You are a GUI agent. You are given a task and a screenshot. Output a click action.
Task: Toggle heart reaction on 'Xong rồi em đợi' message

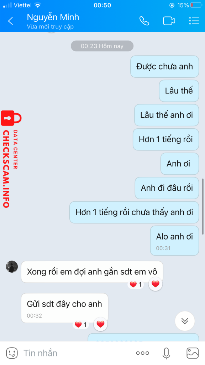[x=156, y=284]
